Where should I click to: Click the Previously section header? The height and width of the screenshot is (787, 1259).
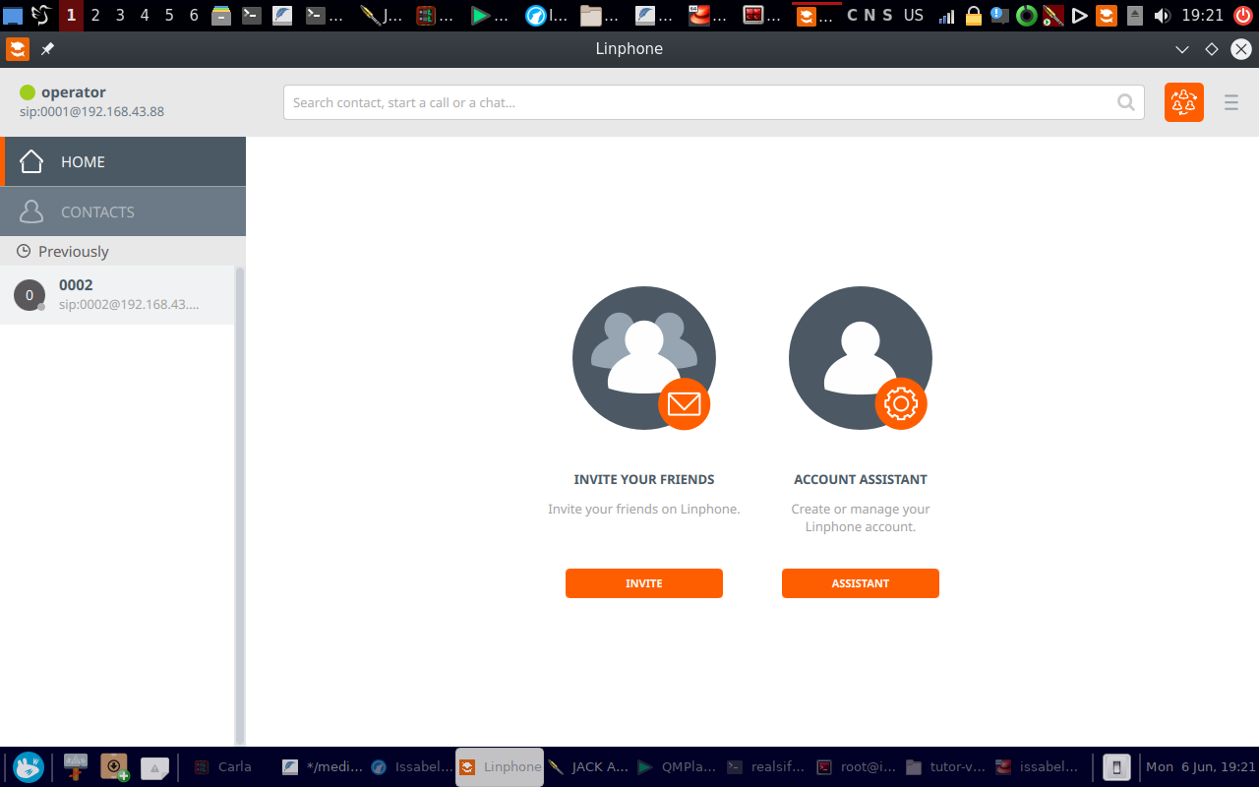coord(123,251)
